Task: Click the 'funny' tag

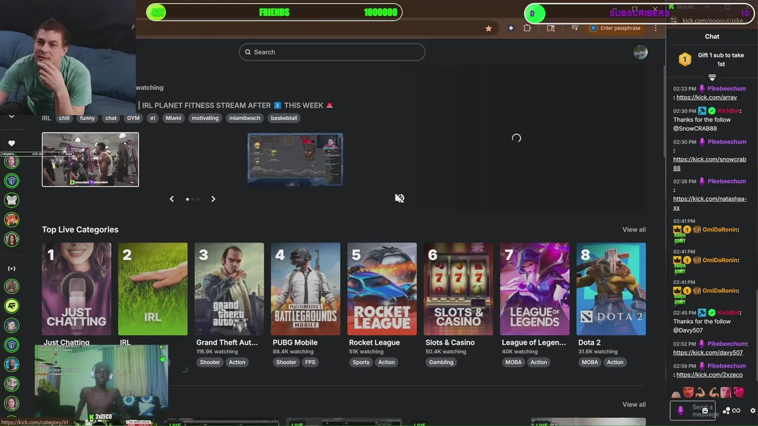Action: (x=87, y=118)
